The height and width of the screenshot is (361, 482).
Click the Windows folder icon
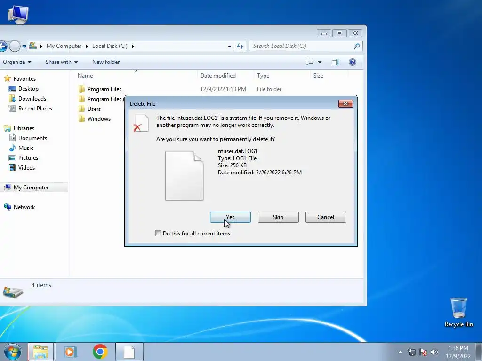point(81,118)
